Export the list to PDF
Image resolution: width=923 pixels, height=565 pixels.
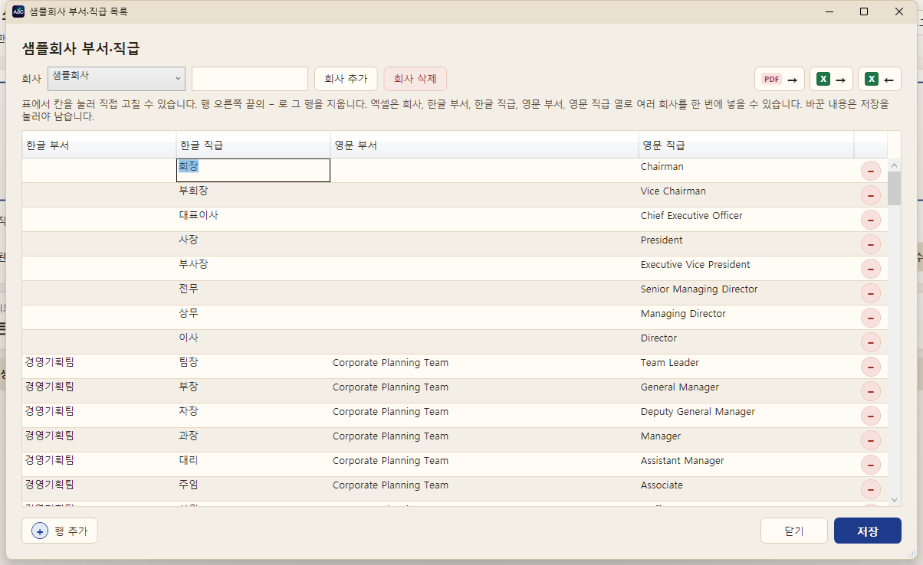tap(780, 79)
